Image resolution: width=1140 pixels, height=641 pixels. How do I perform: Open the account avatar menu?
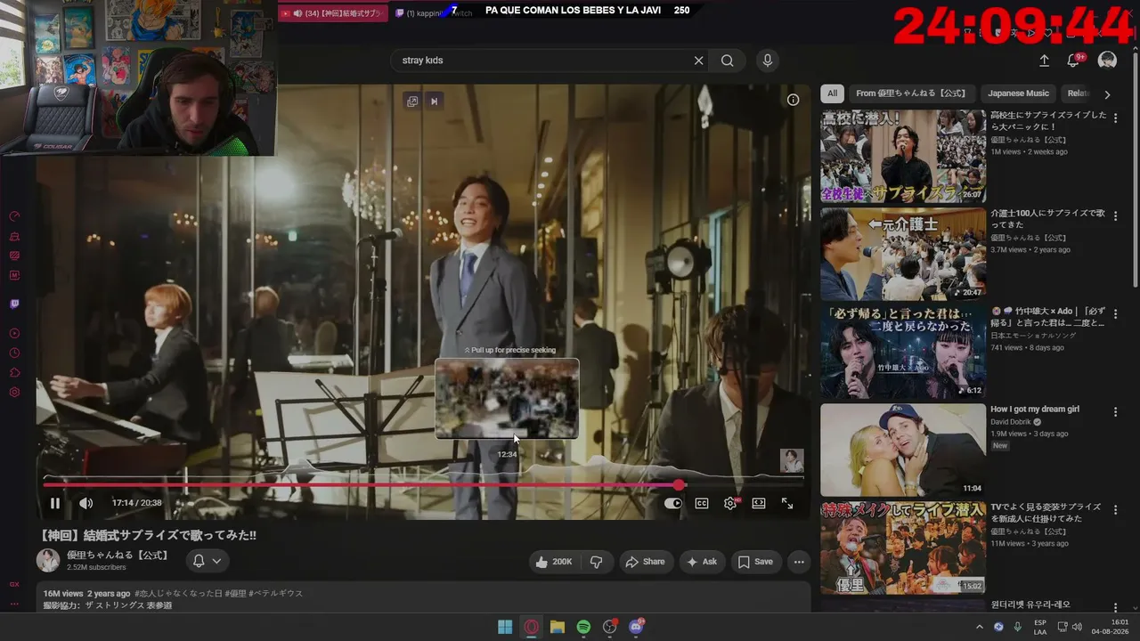1107,61
